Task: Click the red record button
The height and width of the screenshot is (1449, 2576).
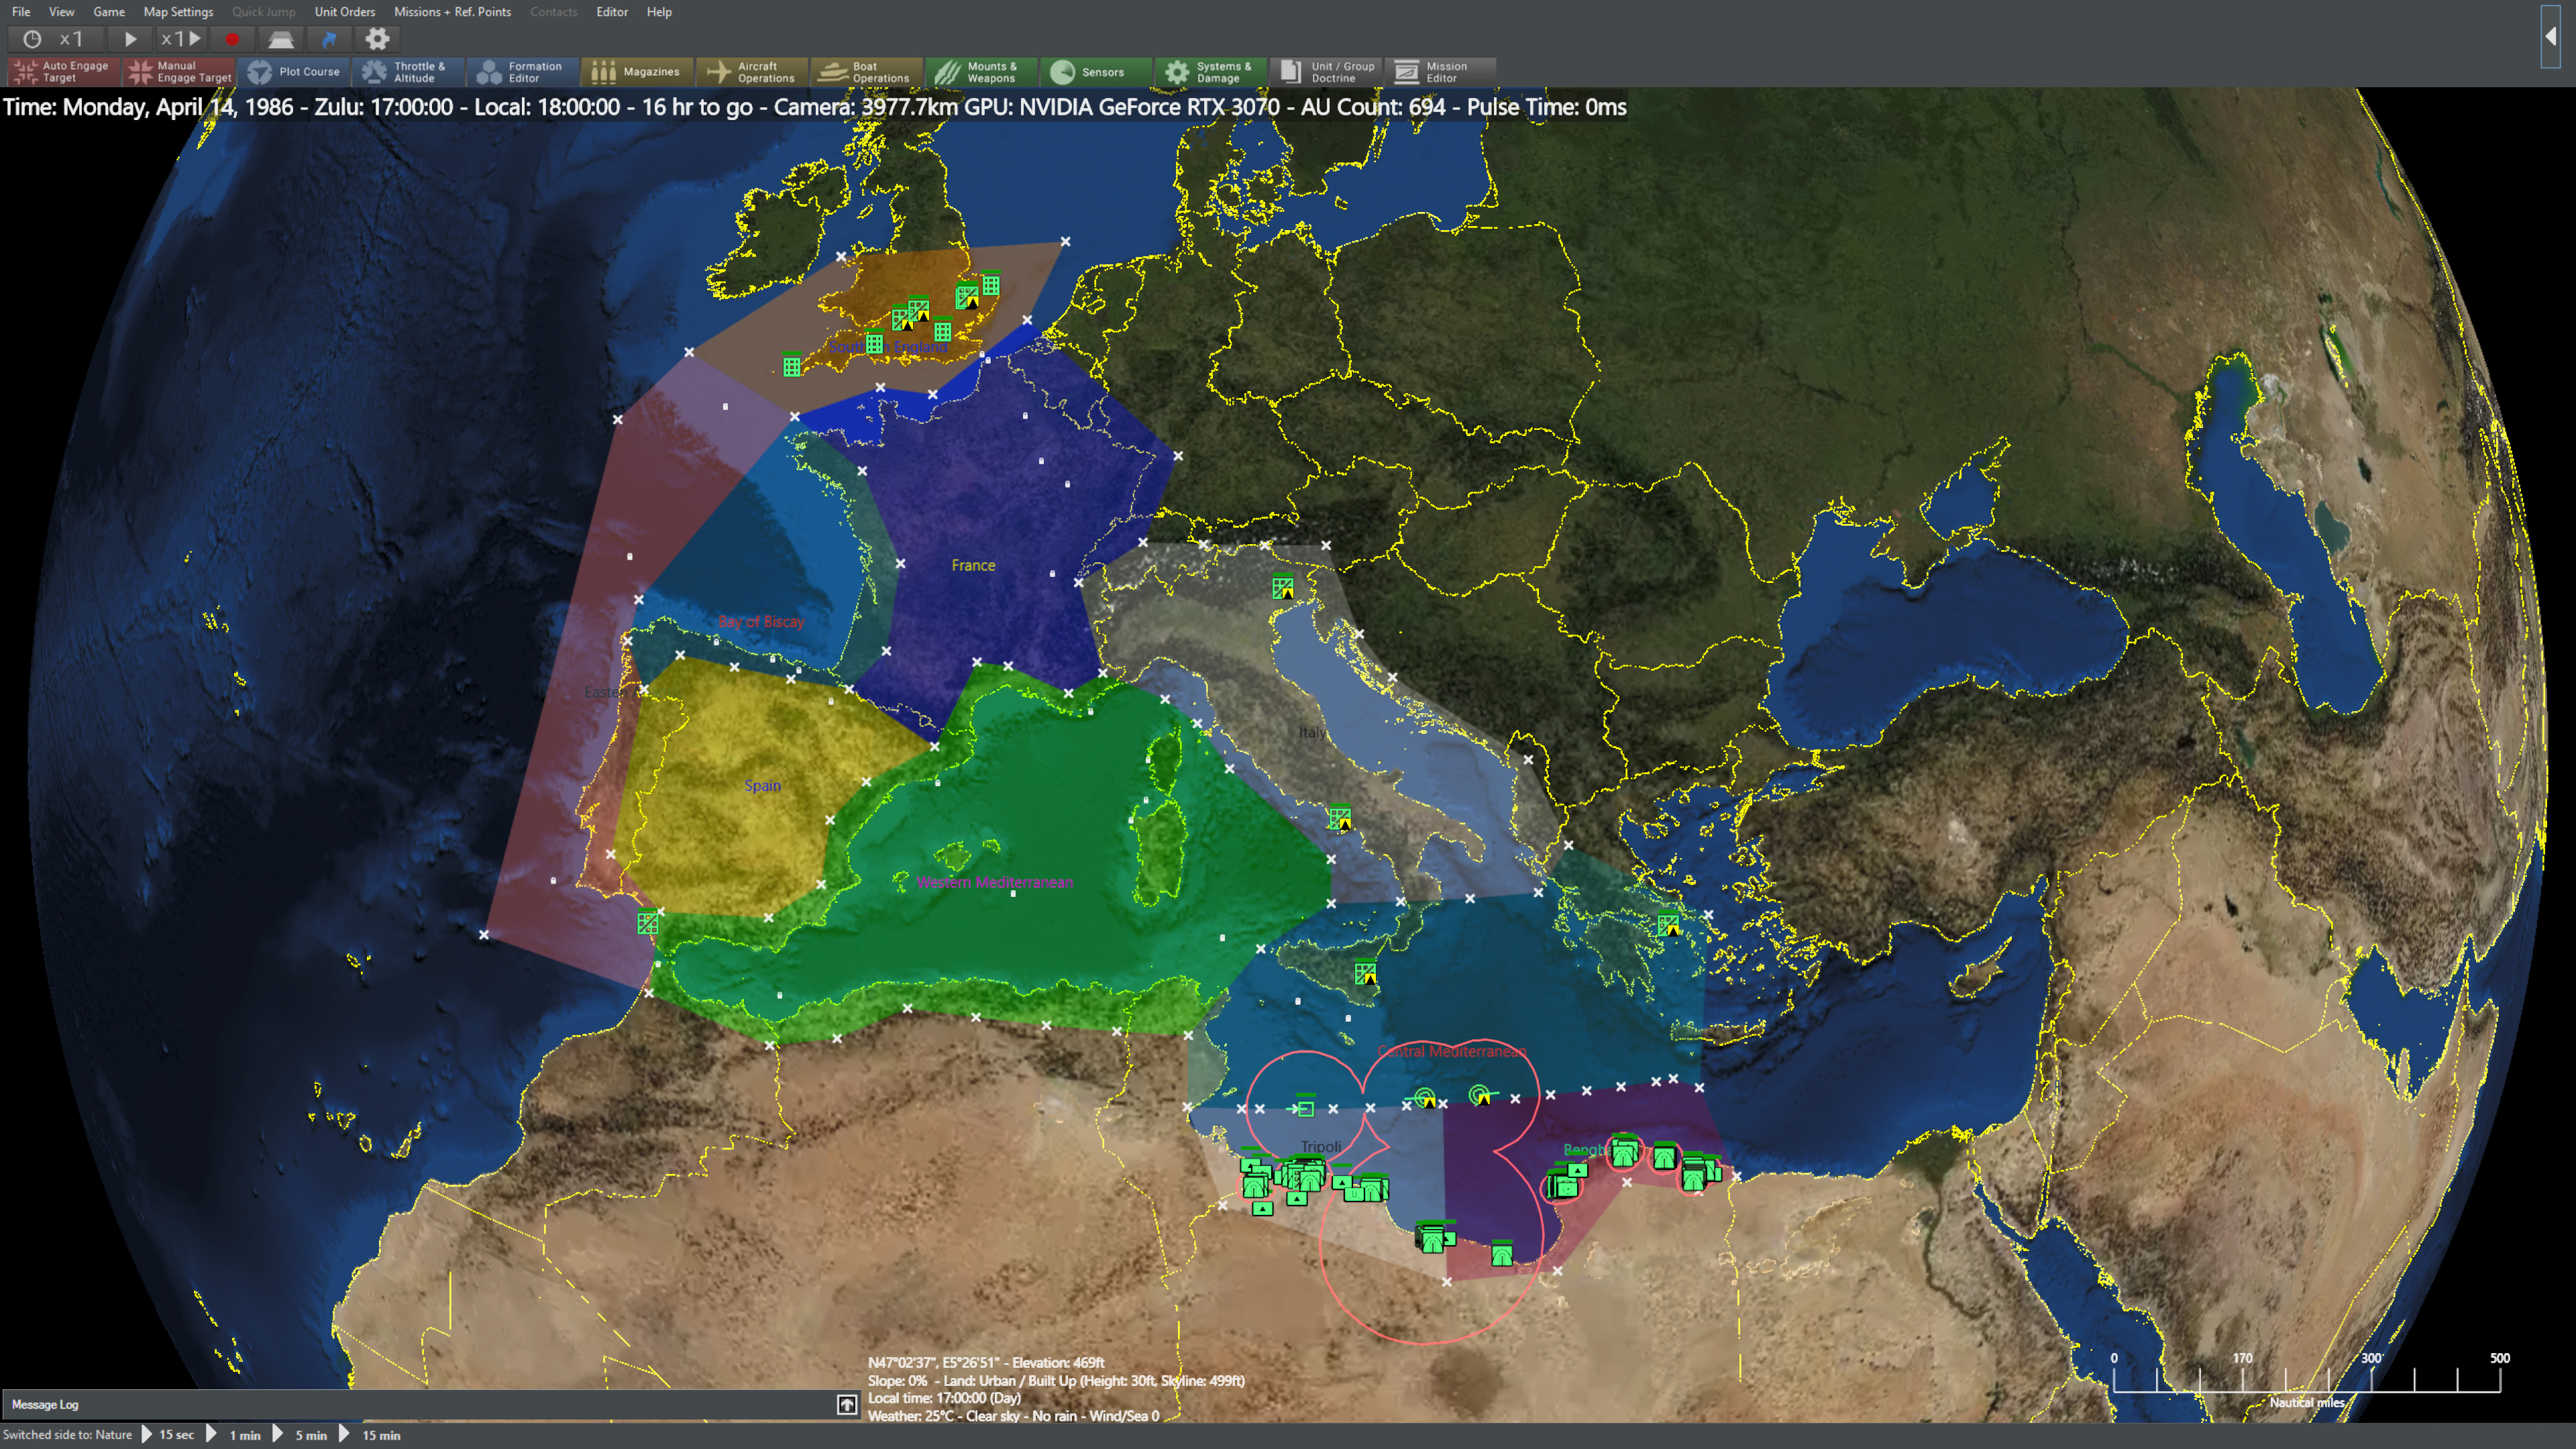Action: [232, 39]
